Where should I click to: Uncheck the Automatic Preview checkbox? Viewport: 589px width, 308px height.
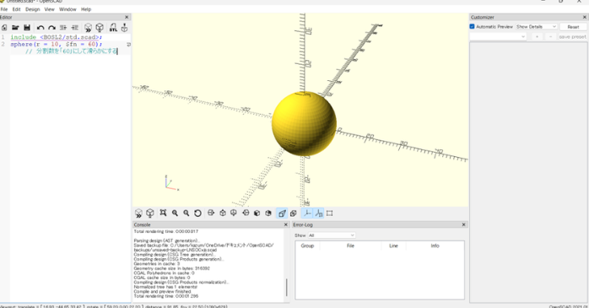tap(473, 27)
